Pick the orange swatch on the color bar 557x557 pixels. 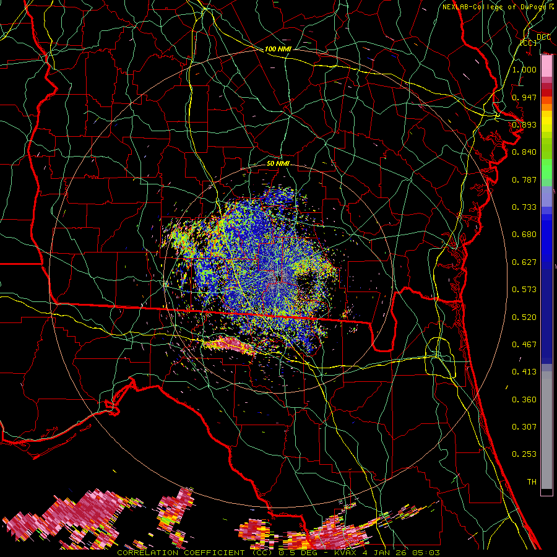tap(546, 107)
